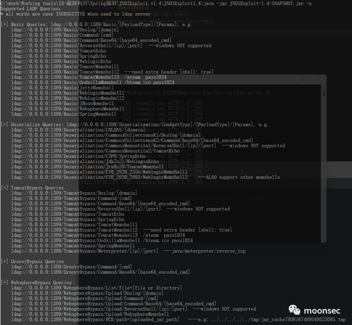Click the 'Basic/WeblogicEcho' line
This screenshot has height=325, width=352.
[x=61, y=61]
